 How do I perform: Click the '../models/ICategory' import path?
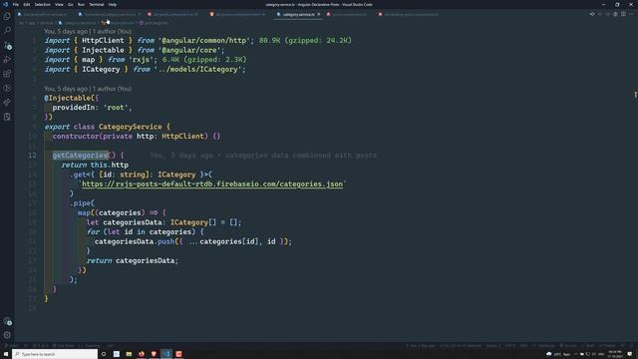(197, 69)
